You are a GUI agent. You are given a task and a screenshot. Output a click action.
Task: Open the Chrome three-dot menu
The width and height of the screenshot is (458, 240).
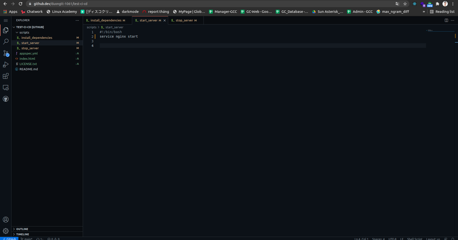point(453,4)
